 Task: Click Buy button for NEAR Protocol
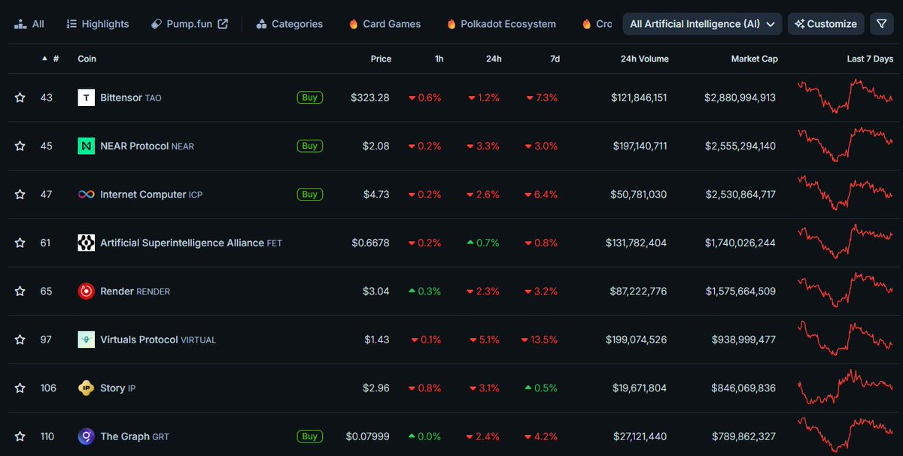click(310, 146)
